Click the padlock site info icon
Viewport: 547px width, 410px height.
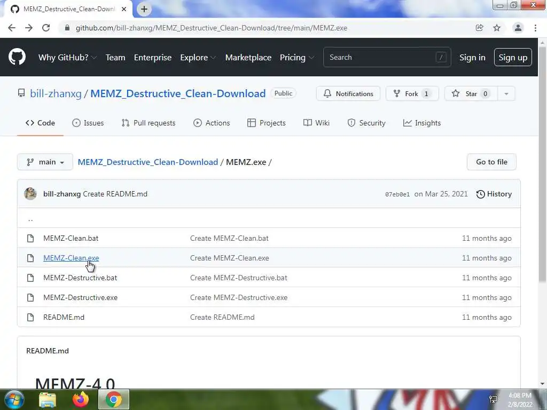67,28
